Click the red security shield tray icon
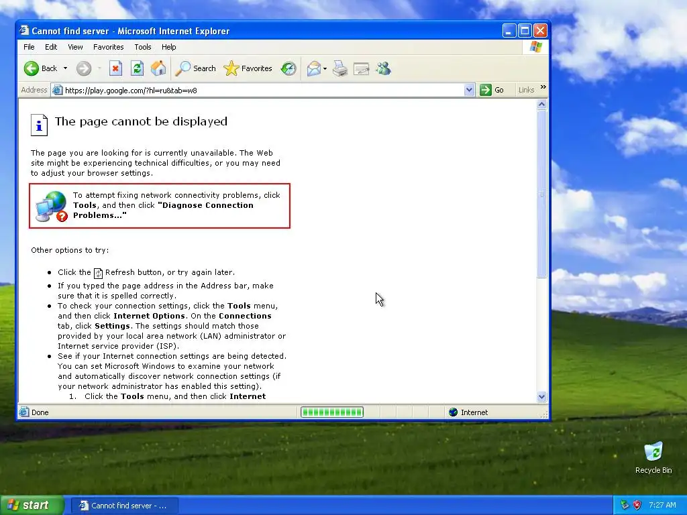Image resolution: width=687 pixels, height=515 pixels. [637, 505]
